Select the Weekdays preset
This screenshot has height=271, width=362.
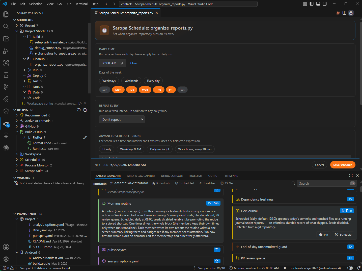click(x=109, y=81)
